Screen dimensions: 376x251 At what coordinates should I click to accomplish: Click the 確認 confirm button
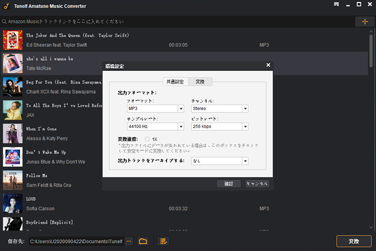pos(229,183)
